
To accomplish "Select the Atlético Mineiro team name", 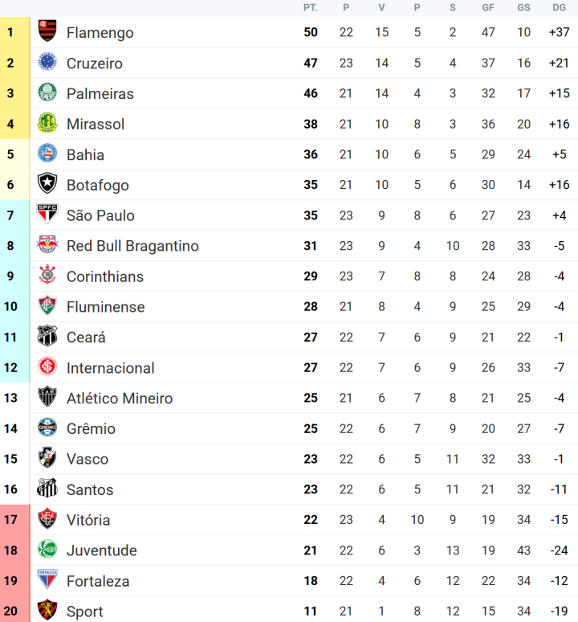I will pos(120,399).
